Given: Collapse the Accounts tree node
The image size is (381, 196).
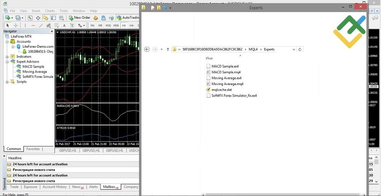Looking at the screenshot, I should (7, 42).
